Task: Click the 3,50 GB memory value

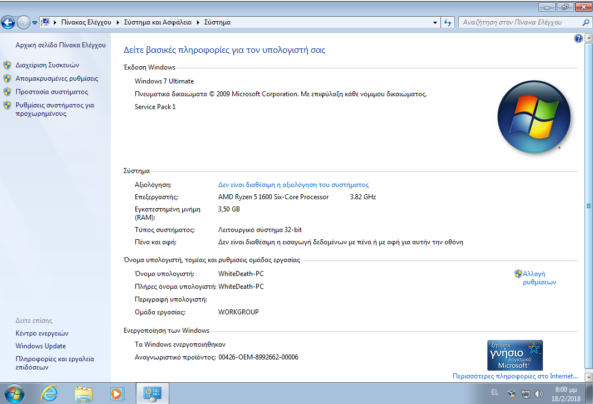Action: [229, 209]
